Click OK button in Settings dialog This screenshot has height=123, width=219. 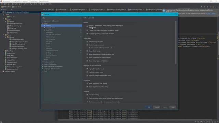pyautogui.click(x=149, y=107)
